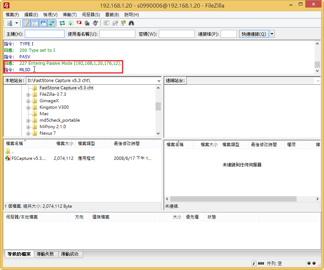Toggle synchronized browsing icon
This screenshot has height=270, width=324.
pos(123,23)
